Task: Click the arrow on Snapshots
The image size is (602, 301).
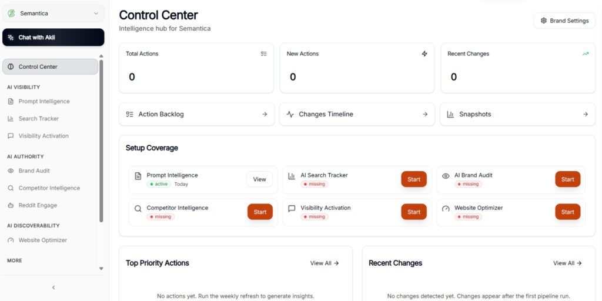Action: tap(586, 114)
